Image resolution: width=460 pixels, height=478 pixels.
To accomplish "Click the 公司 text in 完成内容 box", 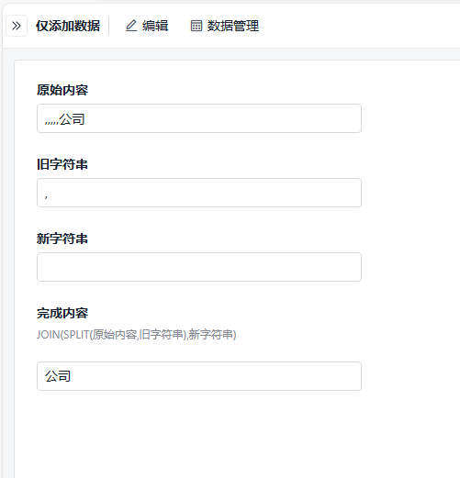I will coord(58,376).
